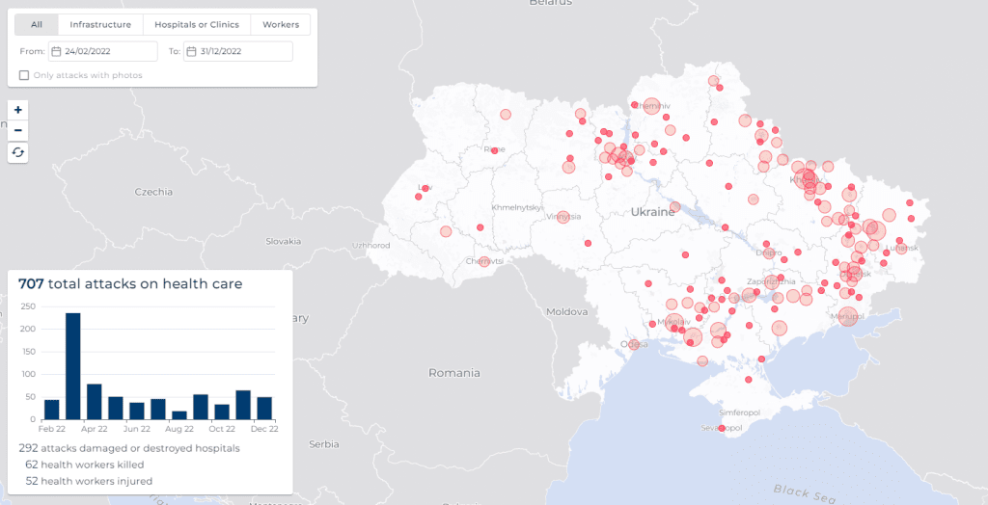Click the calendar icon in To field
This screenshot has width=988, height=505.
pos(191,51)
